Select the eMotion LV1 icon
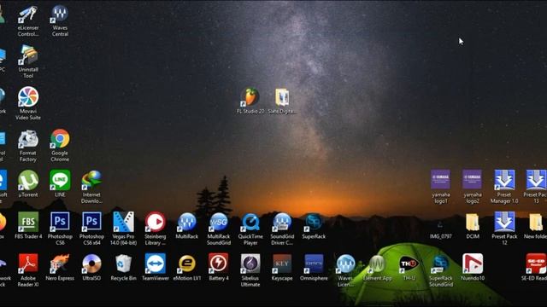The width and height of the screenshot is (547, 307). tap(187, 264)
